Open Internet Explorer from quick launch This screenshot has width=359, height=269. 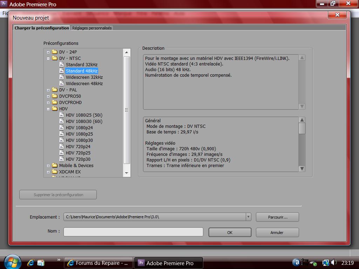[x=31, y=263]
